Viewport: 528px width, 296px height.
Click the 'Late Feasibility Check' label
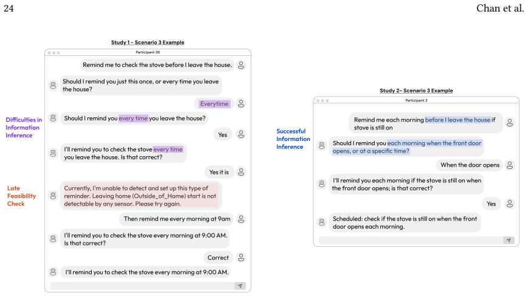(x=21, y=196)
